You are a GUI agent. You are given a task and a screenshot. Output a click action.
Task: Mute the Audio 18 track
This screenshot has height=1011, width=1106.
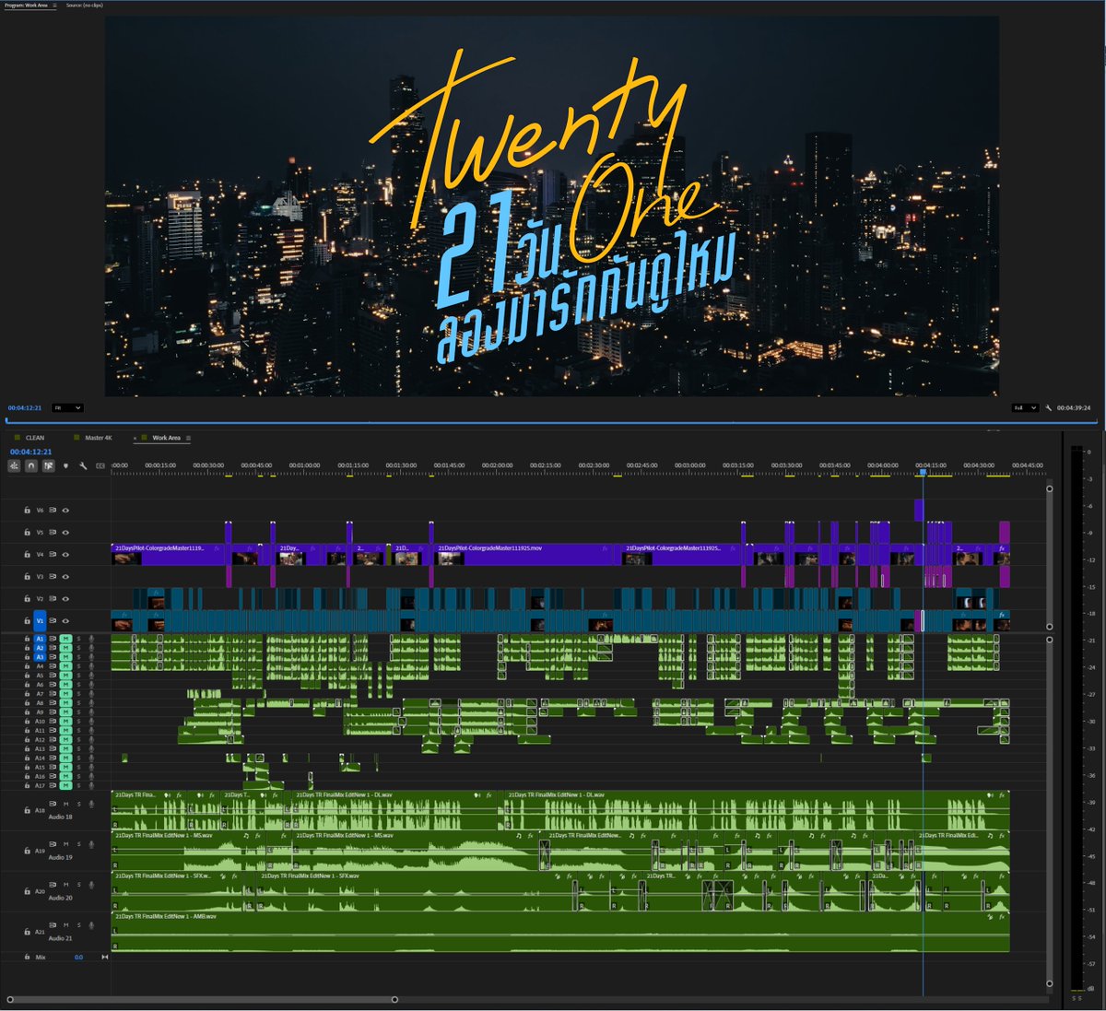pyautogui.click(x=65, y=804)
